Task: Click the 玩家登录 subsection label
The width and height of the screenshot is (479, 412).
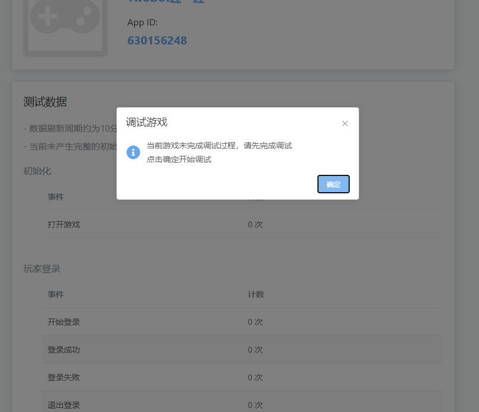Action: (42, 269)
